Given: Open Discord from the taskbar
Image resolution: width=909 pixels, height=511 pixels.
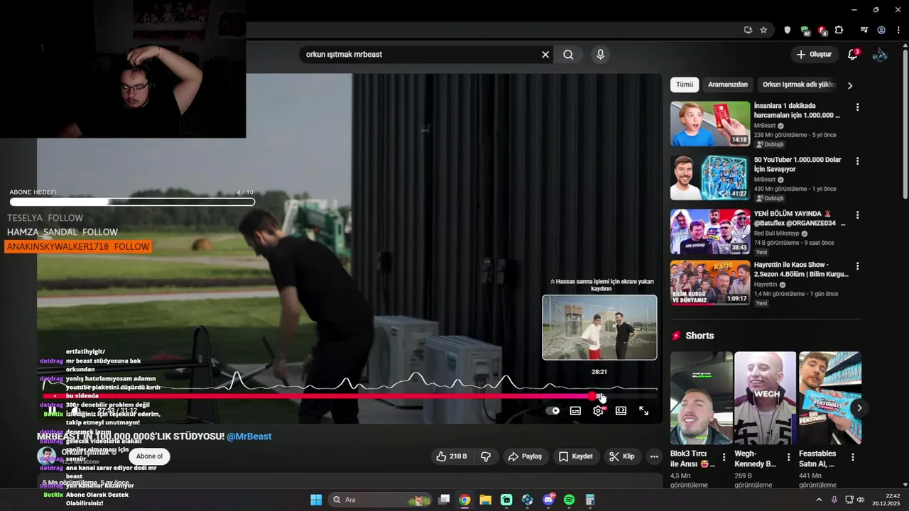Looking at the screenshot, I should (x=548, y=500).
